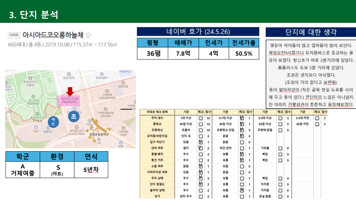Screen dimensions: 356x200
Task: Select the 학군 column header
Action: point(23,157)
